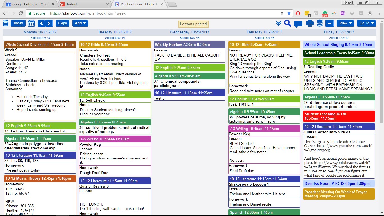Click the Copy button
This screenshot has width=384, height=216.
(62, 23)
